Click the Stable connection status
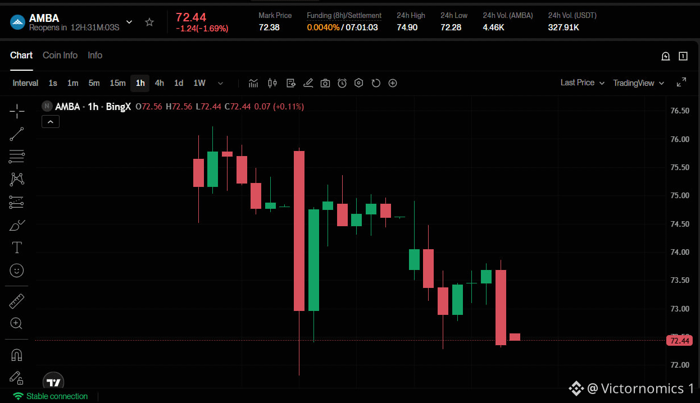The image size is (700, 403). 51,396
